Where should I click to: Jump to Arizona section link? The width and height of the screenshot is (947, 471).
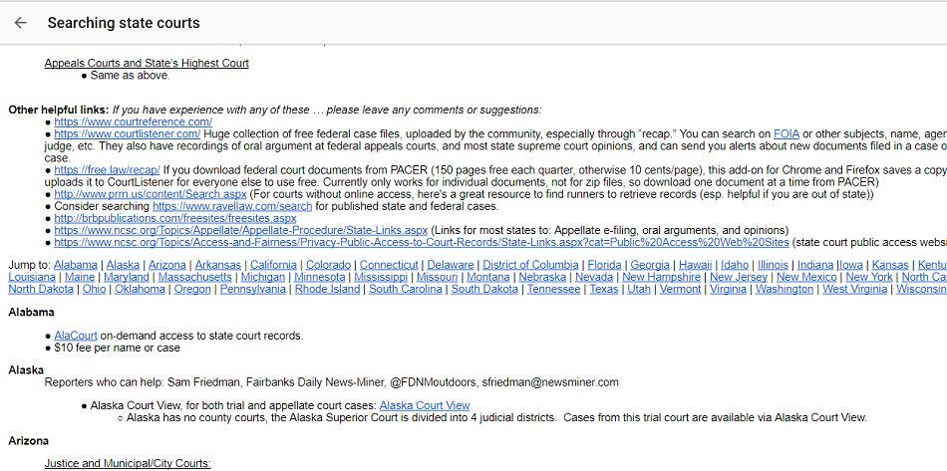click(x=167, y=265)
